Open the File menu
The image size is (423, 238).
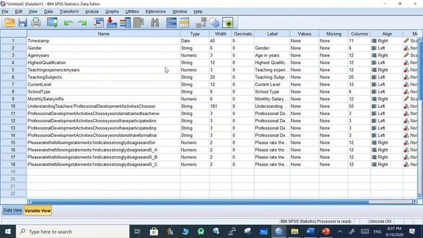point(5,12)
